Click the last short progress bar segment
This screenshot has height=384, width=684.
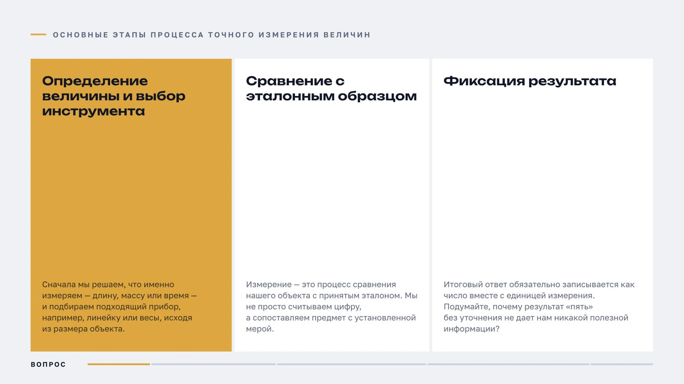coord(622,364)
